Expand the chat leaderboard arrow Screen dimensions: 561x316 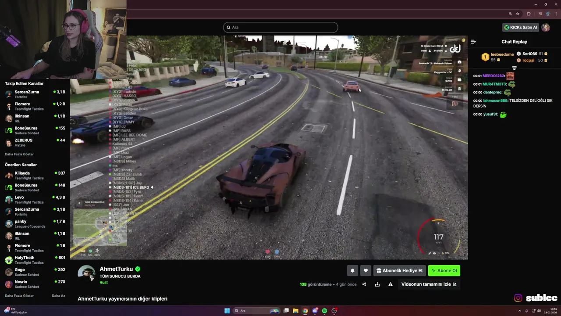514,68
